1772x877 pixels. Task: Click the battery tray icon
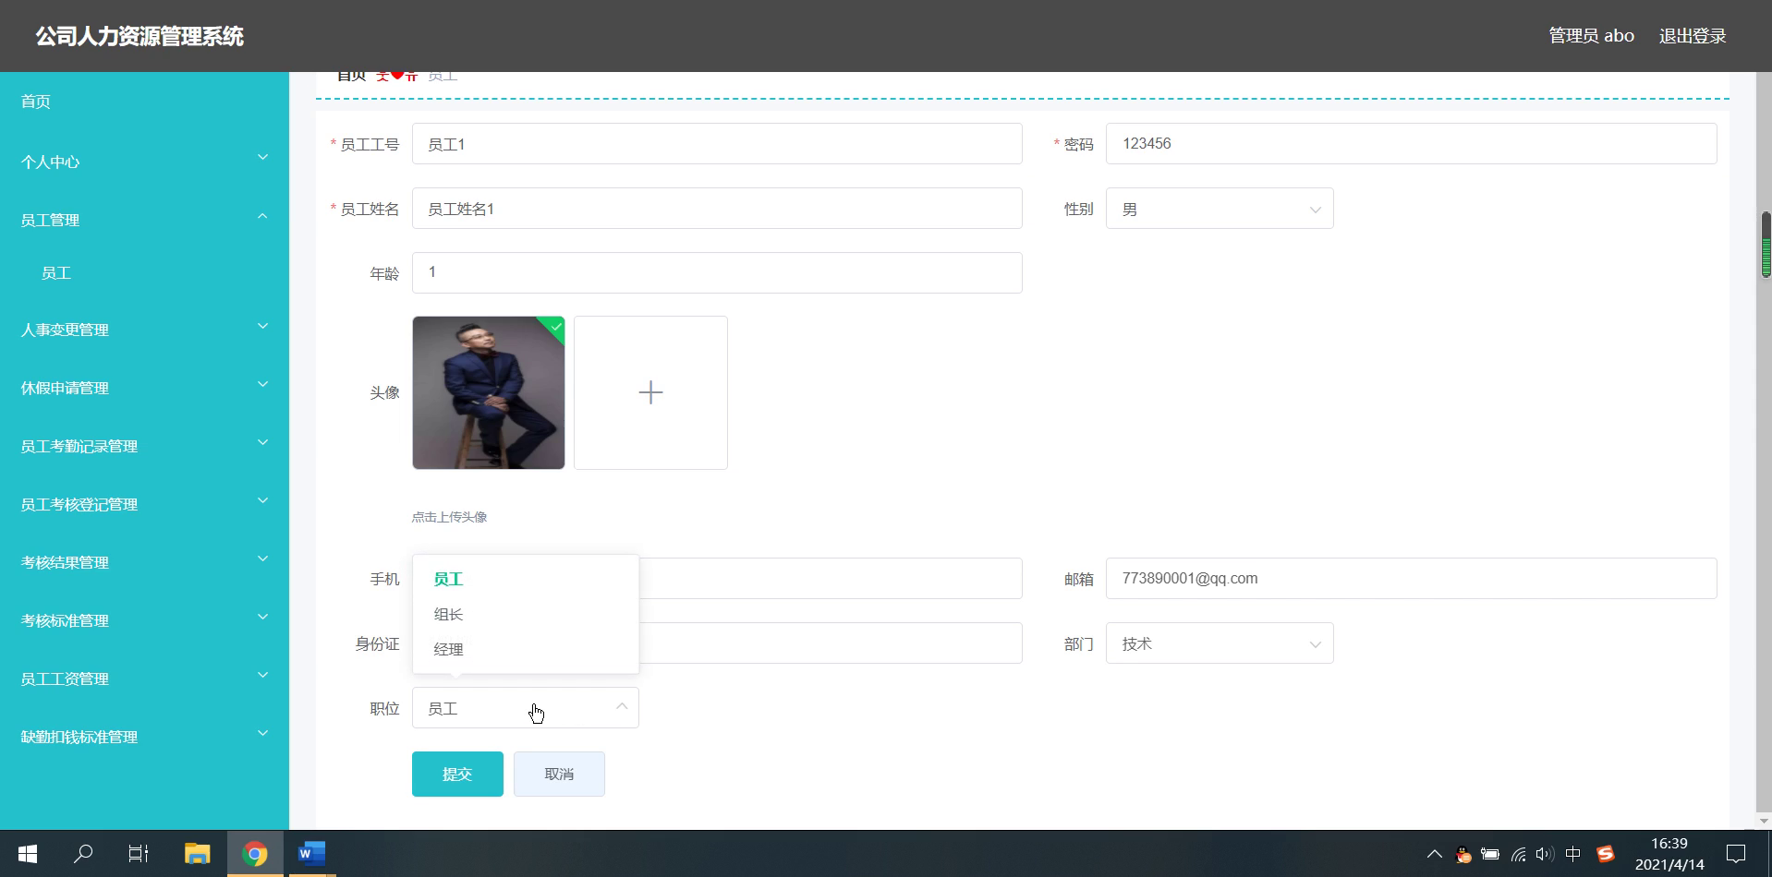pyautogui.click(x=1490, y=855)
